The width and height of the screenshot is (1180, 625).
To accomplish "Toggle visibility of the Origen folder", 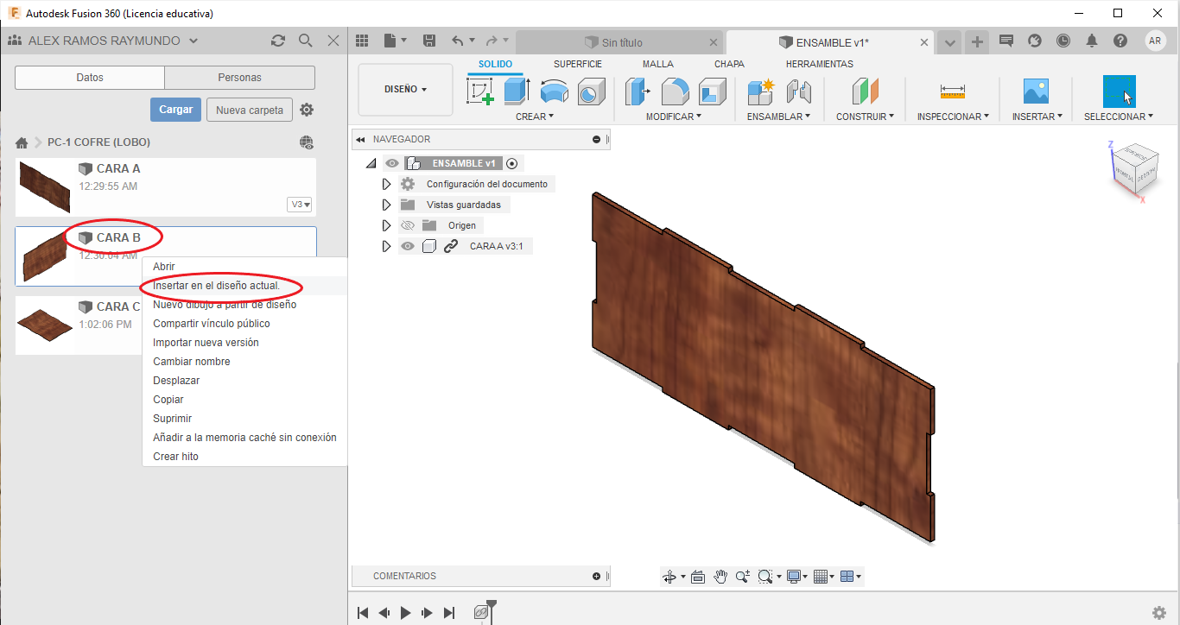I will coord(408,225).
